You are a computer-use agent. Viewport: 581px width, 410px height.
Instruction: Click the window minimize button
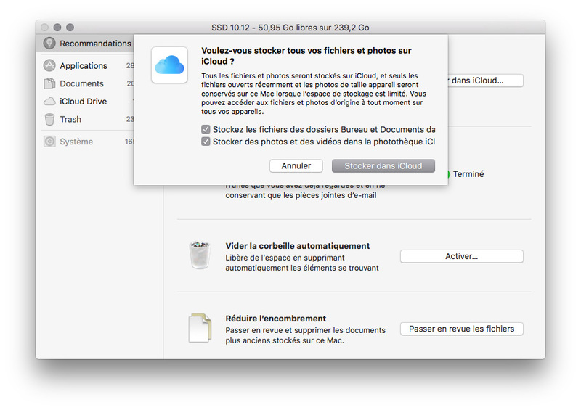click(57, 28)
